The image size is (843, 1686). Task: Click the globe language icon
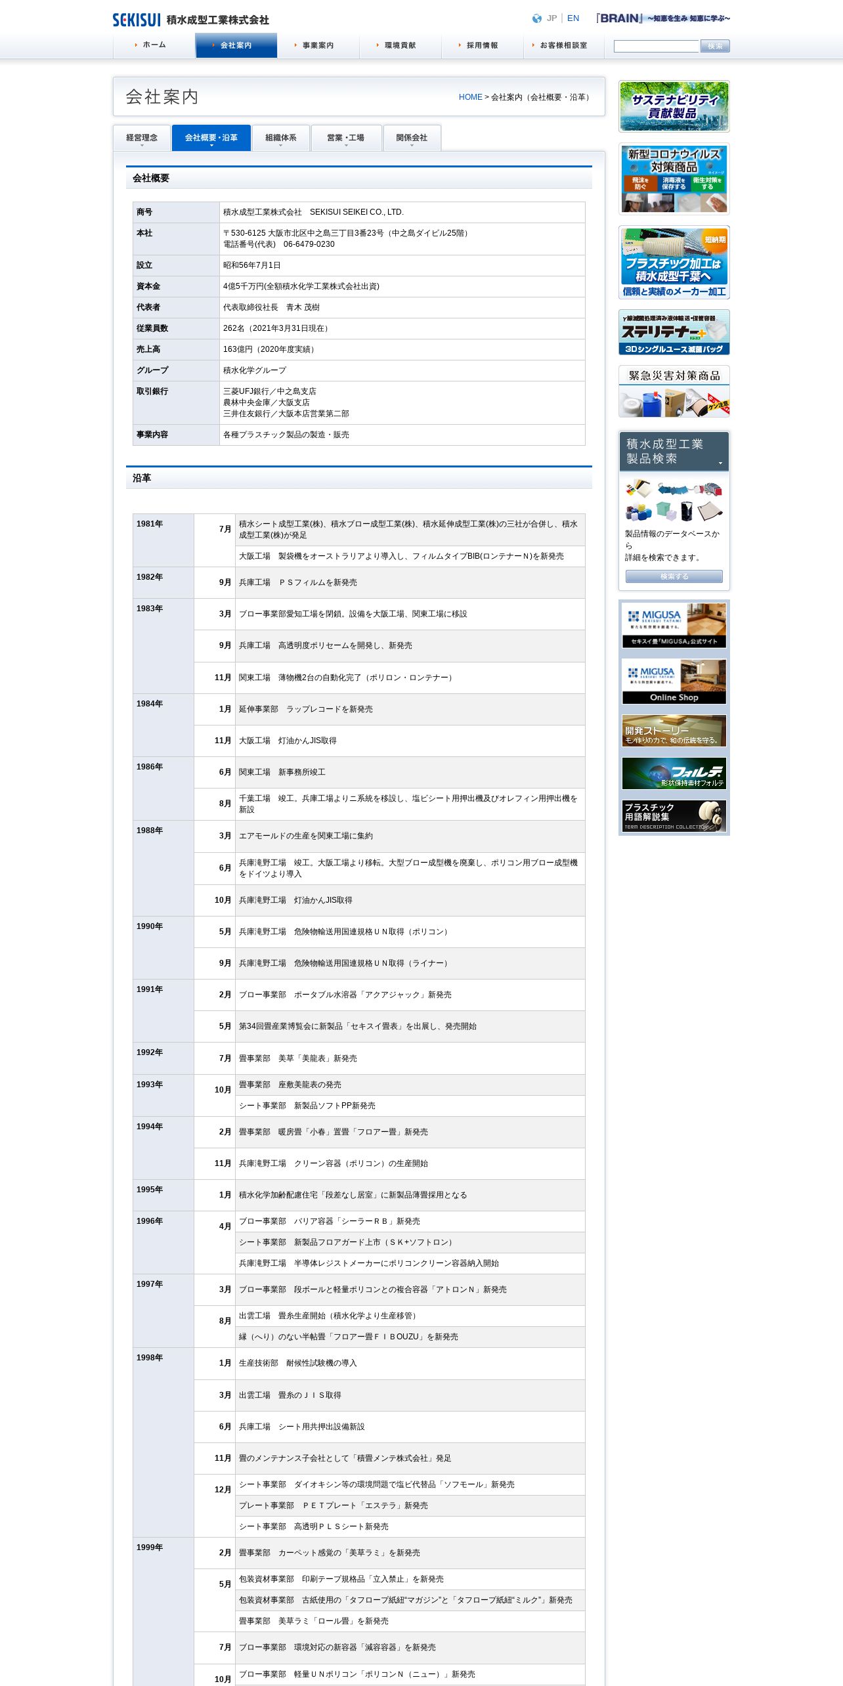pos(537,18)
